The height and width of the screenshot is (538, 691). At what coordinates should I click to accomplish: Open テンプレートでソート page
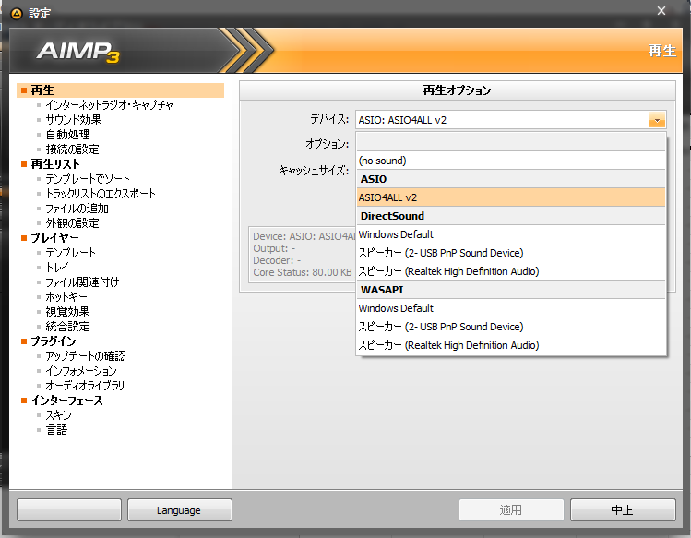click(88, 179)
